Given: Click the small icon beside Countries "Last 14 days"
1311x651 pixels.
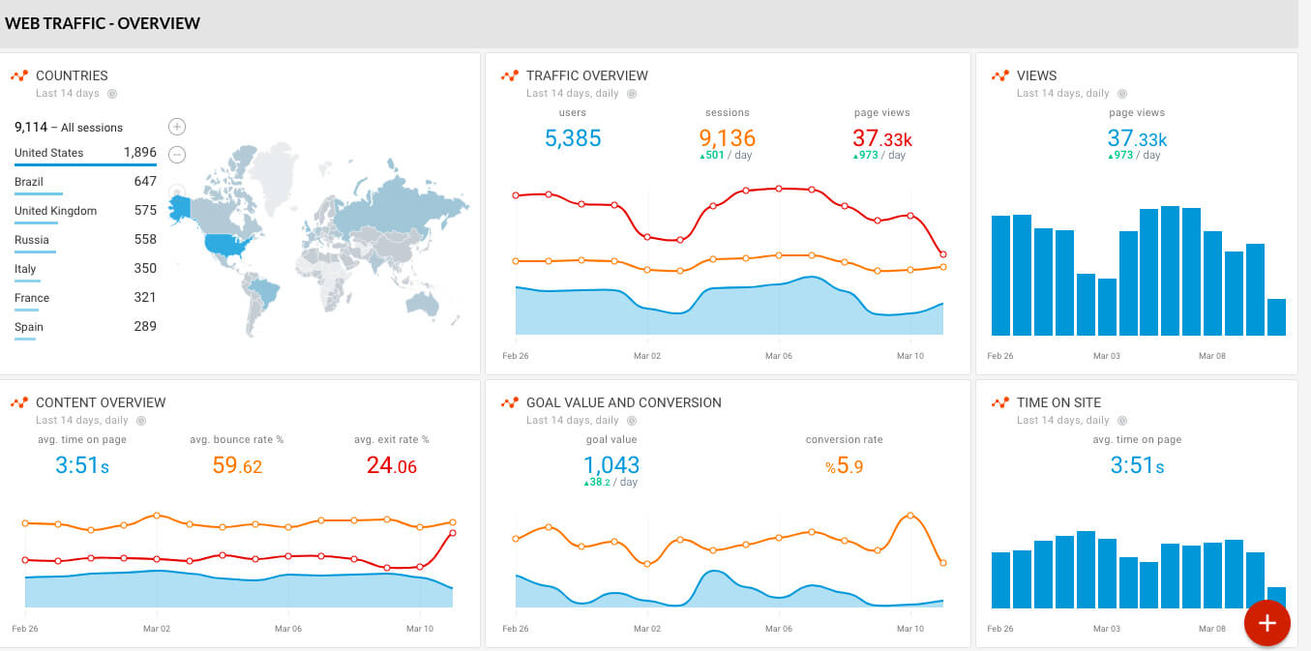Looking at the screenshot, I should [x=112, y=94].
